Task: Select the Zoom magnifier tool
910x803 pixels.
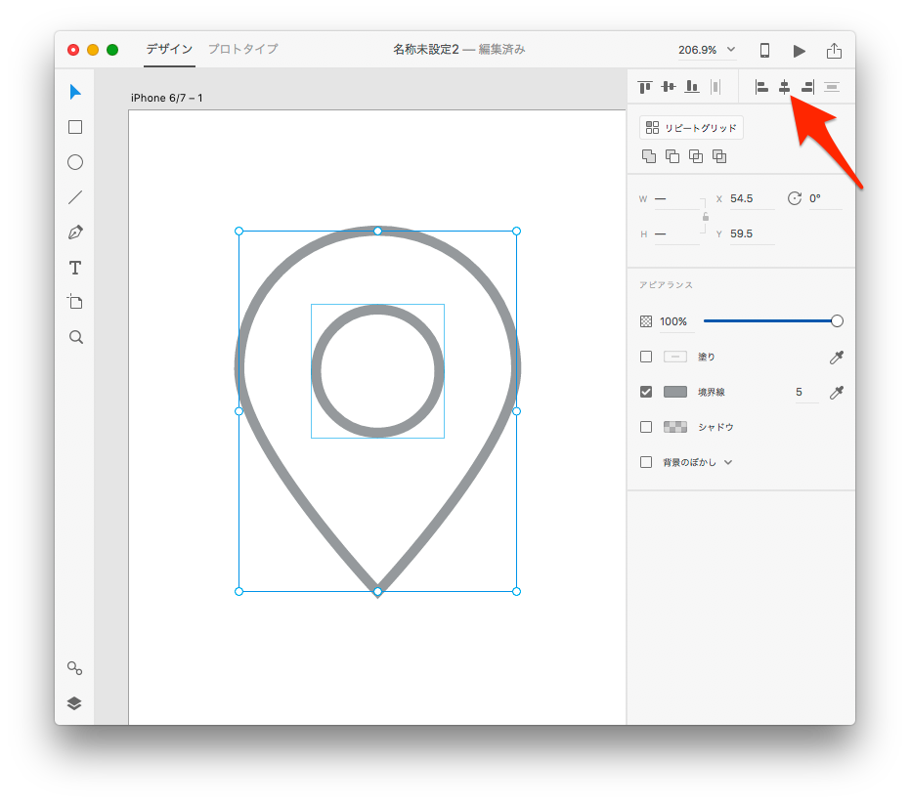Action: (x=76, y=337)
